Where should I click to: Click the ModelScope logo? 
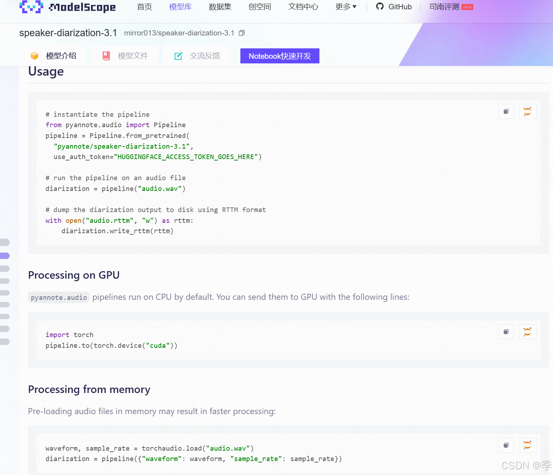coord(68,7)
